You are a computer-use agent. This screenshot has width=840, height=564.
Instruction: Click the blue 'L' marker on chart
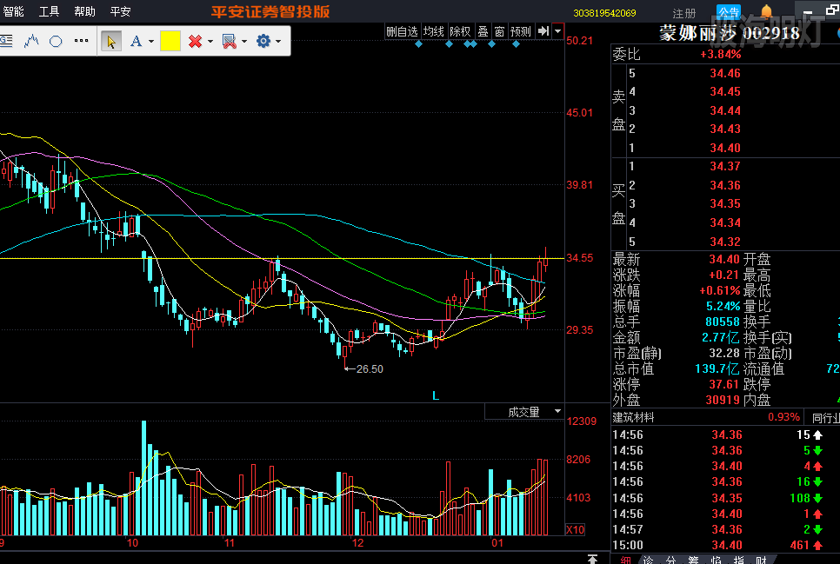point(436,395)
